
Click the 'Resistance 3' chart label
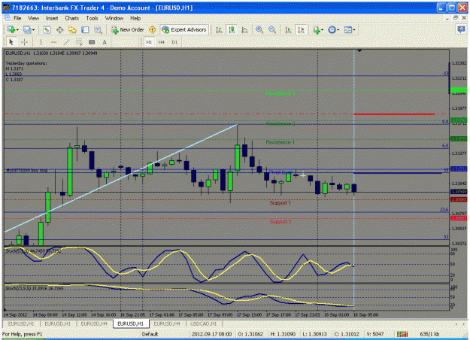[280, 93]
